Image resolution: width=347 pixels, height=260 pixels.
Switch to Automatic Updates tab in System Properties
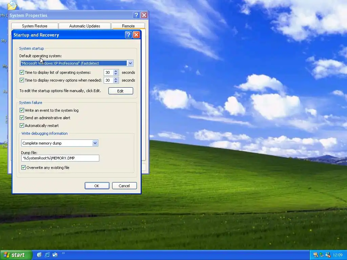click(x=84, y=26)
